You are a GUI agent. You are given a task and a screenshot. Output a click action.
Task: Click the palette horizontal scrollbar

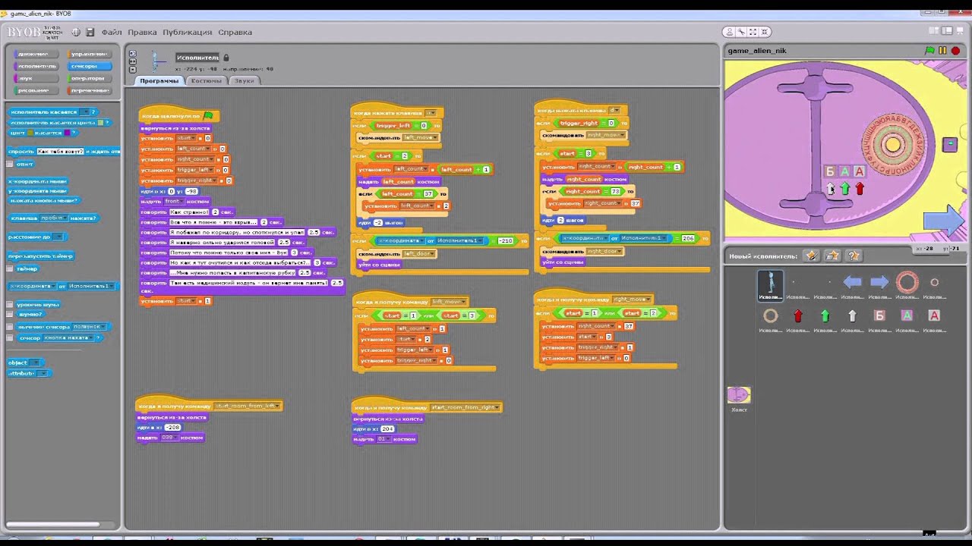click(x=53, y=524)
